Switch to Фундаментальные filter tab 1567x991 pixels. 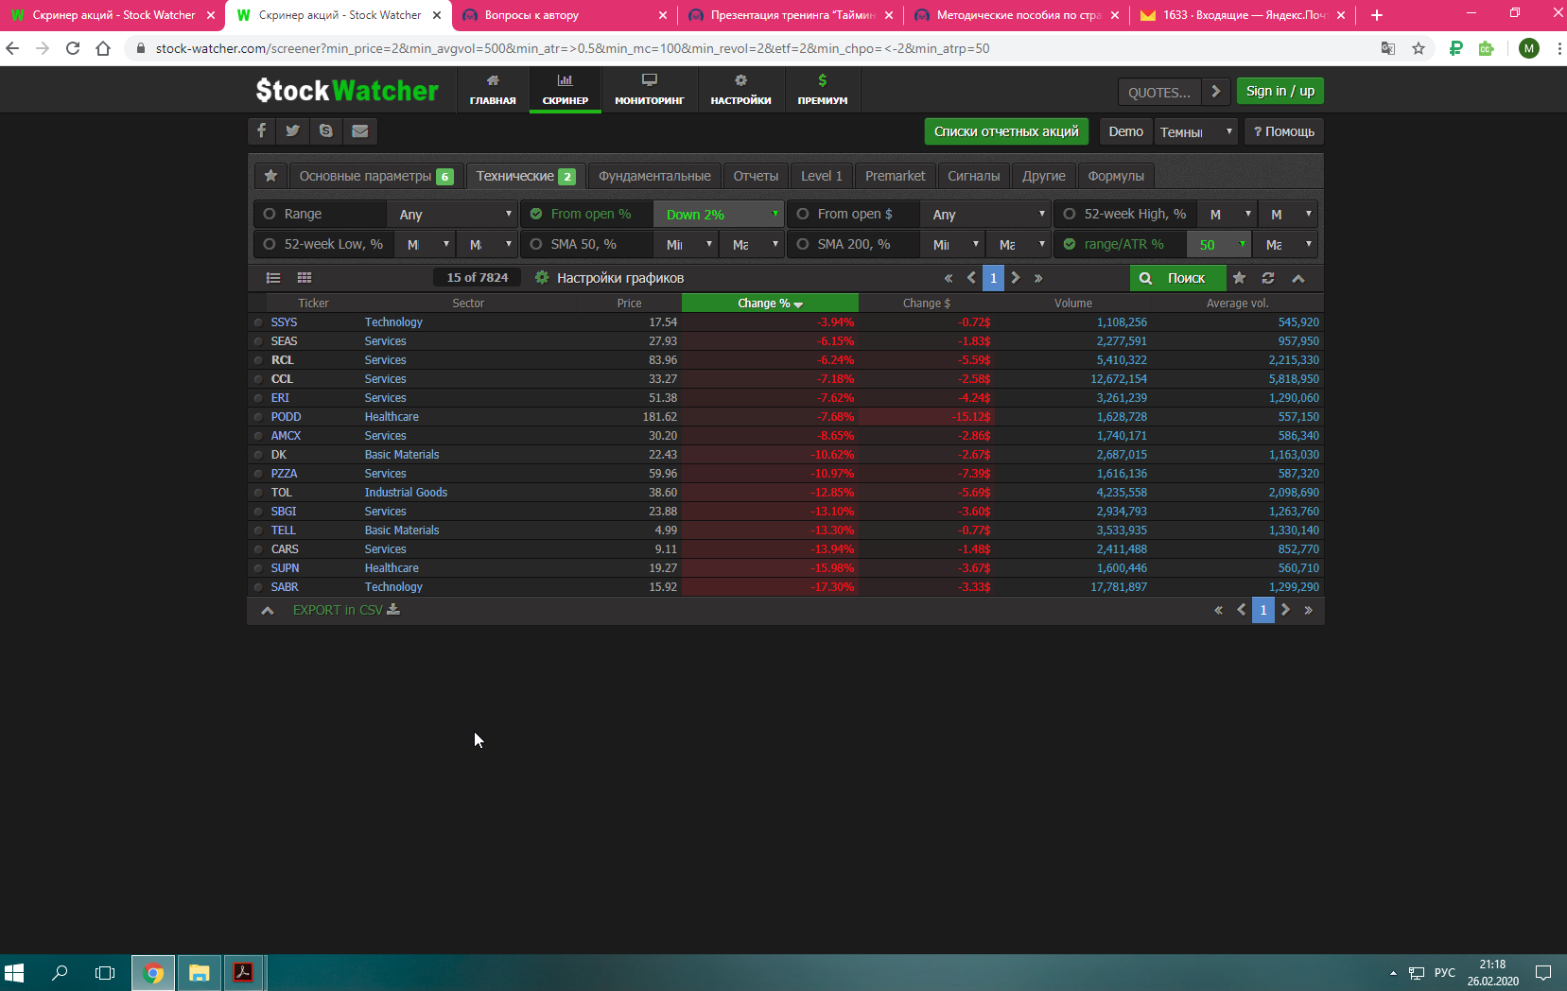click(x=654, y=176)
